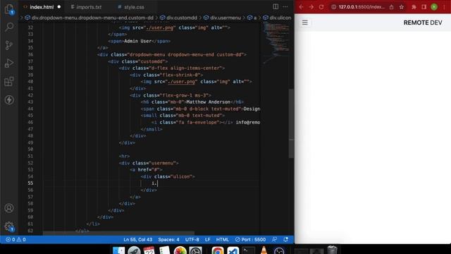The image size is (451, 254).
Task: Click the <hr> tag on line 51
Action: [x=124, y=156]
